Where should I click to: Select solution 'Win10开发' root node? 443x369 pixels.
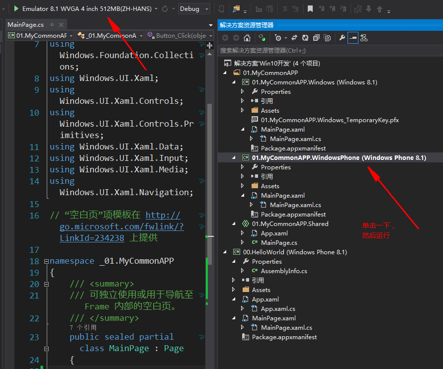[x=277, y=64]
